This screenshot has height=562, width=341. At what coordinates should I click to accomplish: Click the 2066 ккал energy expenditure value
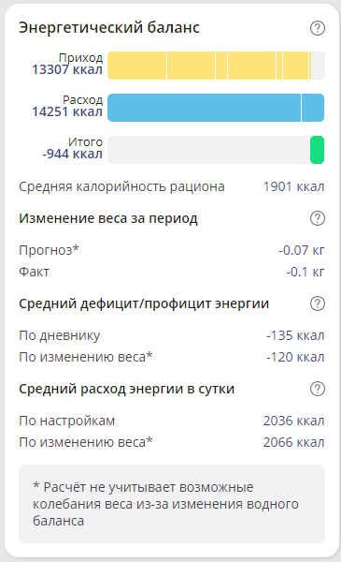click(293, 442)
